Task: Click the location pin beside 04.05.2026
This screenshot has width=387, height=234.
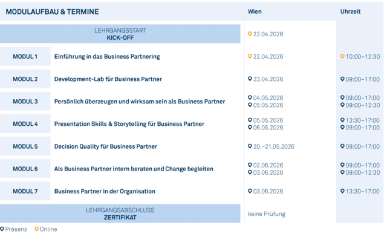Action: coord(250,97)
